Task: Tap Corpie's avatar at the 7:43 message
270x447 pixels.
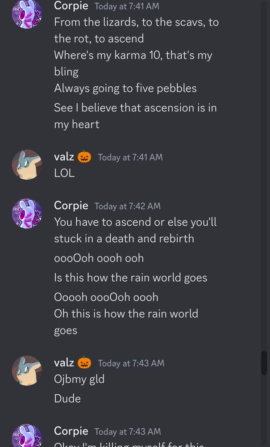Action: coord(27,435)
